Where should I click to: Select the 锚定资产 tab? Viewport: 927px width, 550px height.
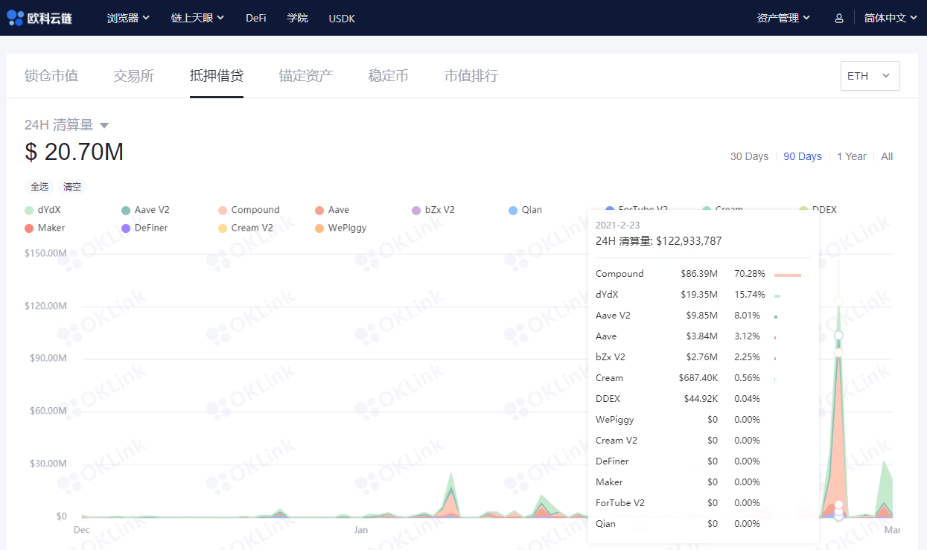[305, 75]
